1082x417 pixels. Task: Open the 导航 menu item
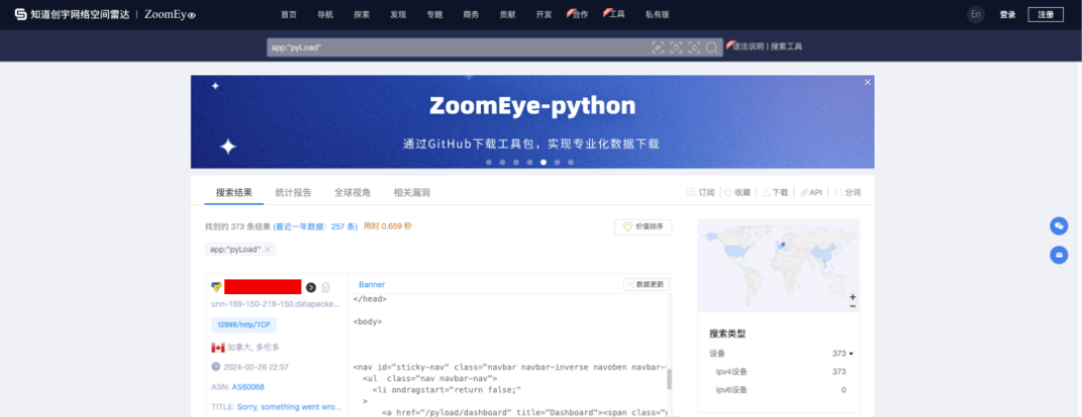coord(325,15)
